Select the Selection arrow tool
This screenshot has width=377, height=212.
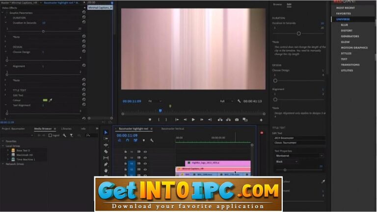(x=106, y=132)
